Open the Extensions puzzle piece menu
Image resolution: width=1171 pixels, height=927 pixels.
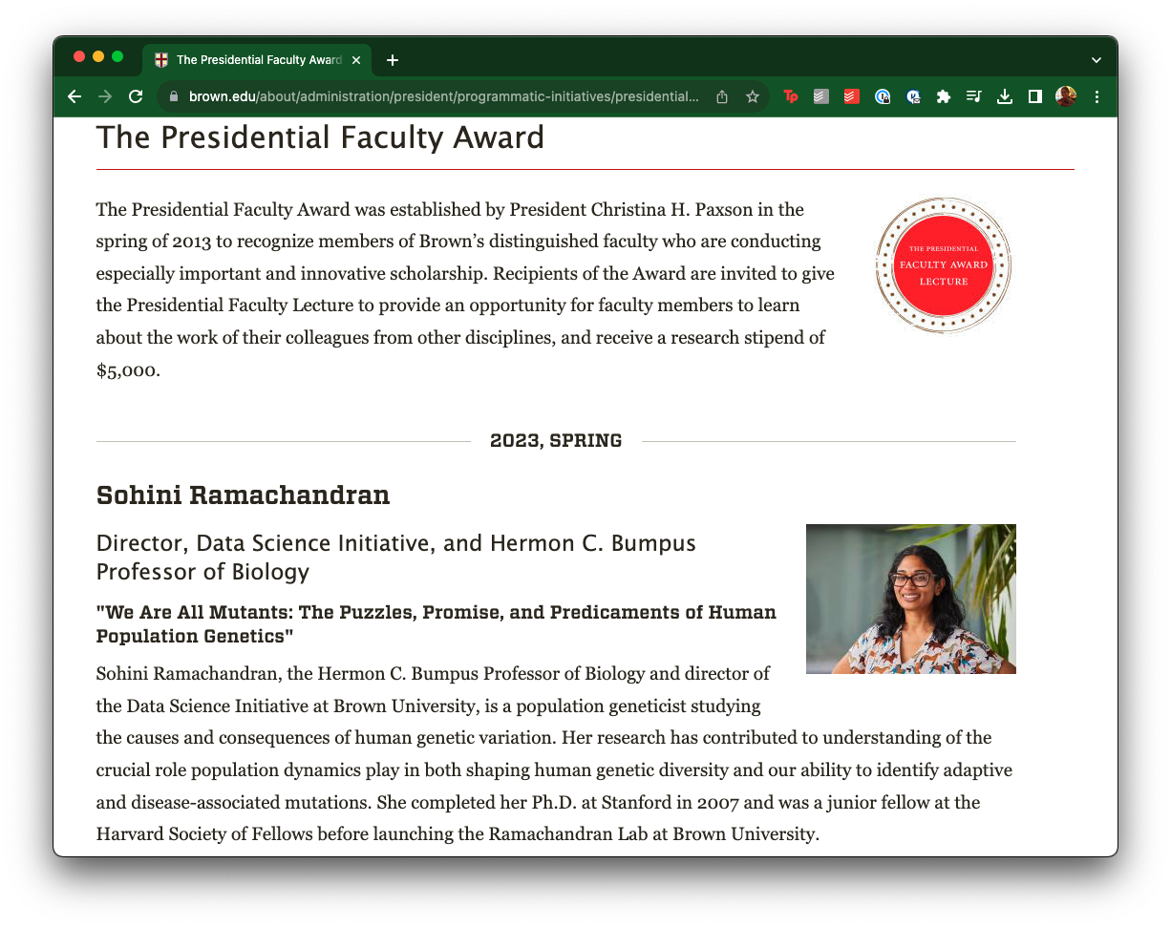point(944,96)
